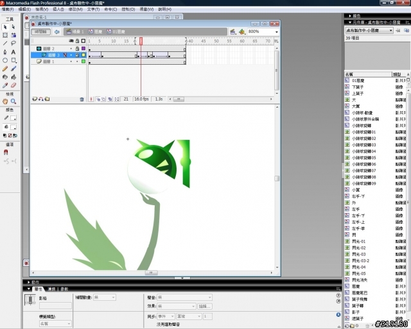Select the Eyedropper tool
This screenshot has width=411, height=329.
point(5,85)
